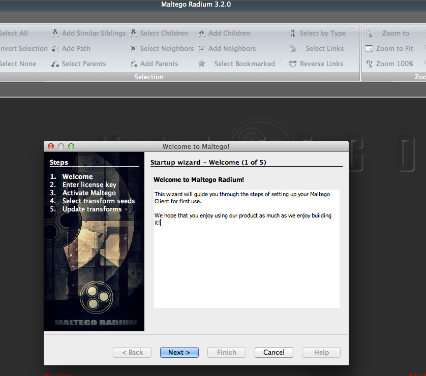Click the Select Neighbors label
Screen dimensions: 426x376
coord(167,49)
